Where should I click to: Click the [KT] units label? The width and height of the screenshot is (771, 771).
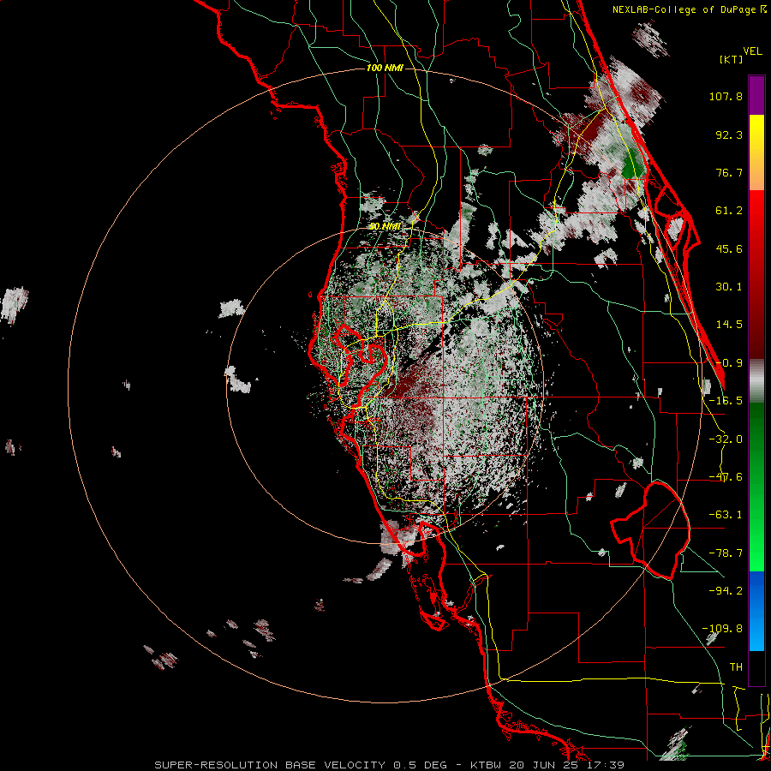732,59
